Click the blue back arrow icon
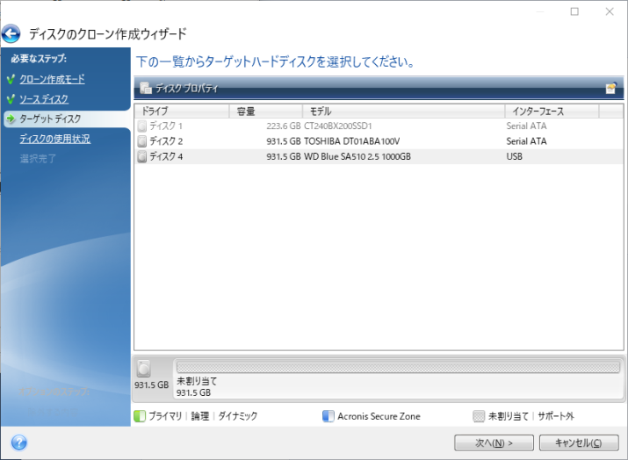This screenshot has width=628, height=460. (11, 34)
